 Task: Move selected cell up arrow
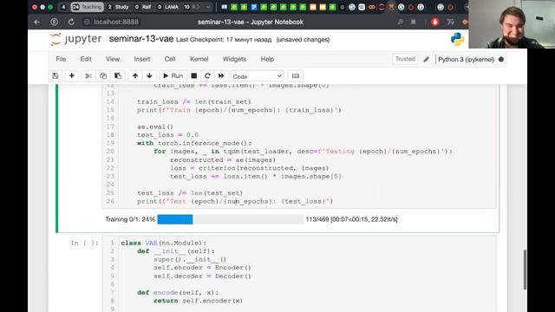pyautogui.click(x=135, y=76)
